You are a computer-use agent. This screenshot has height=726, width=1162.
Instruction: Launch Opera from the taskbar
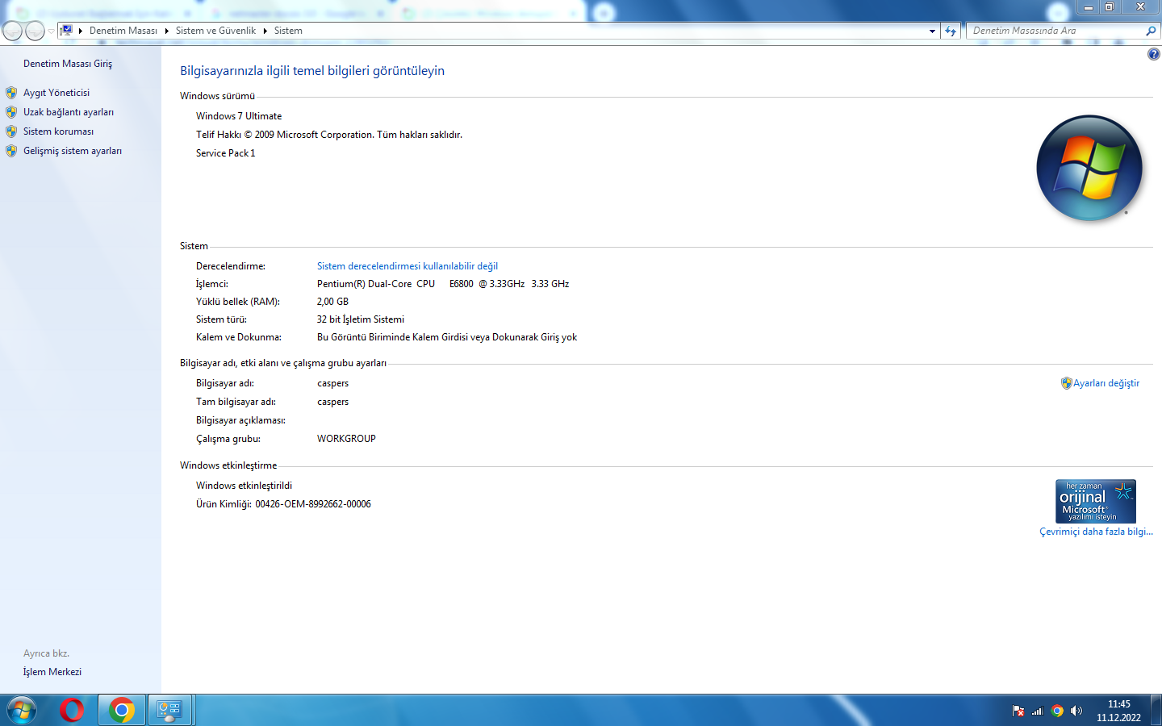click(72, 710)
